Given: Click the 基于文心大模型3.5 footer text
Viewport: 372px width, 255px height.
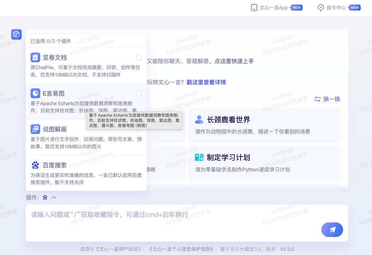Looking at the screenshot, I should (x=241, y=249).
